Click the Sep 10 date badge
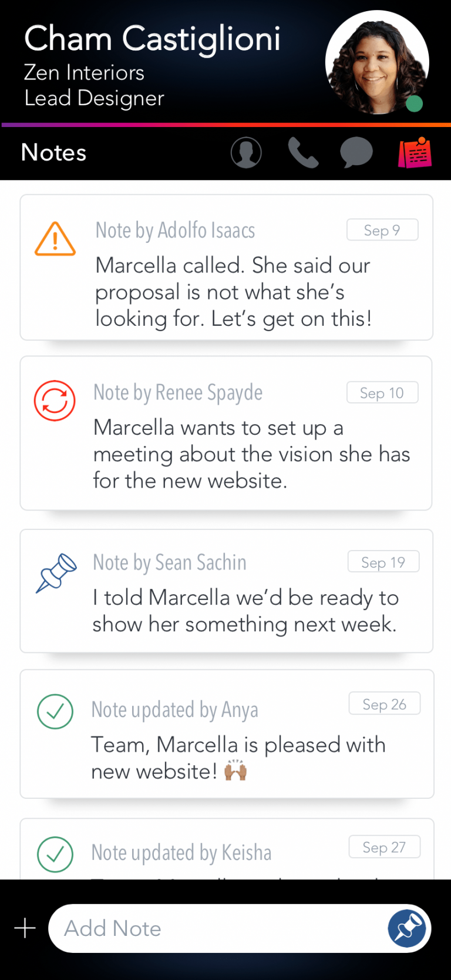 click(x=382, y=393)
